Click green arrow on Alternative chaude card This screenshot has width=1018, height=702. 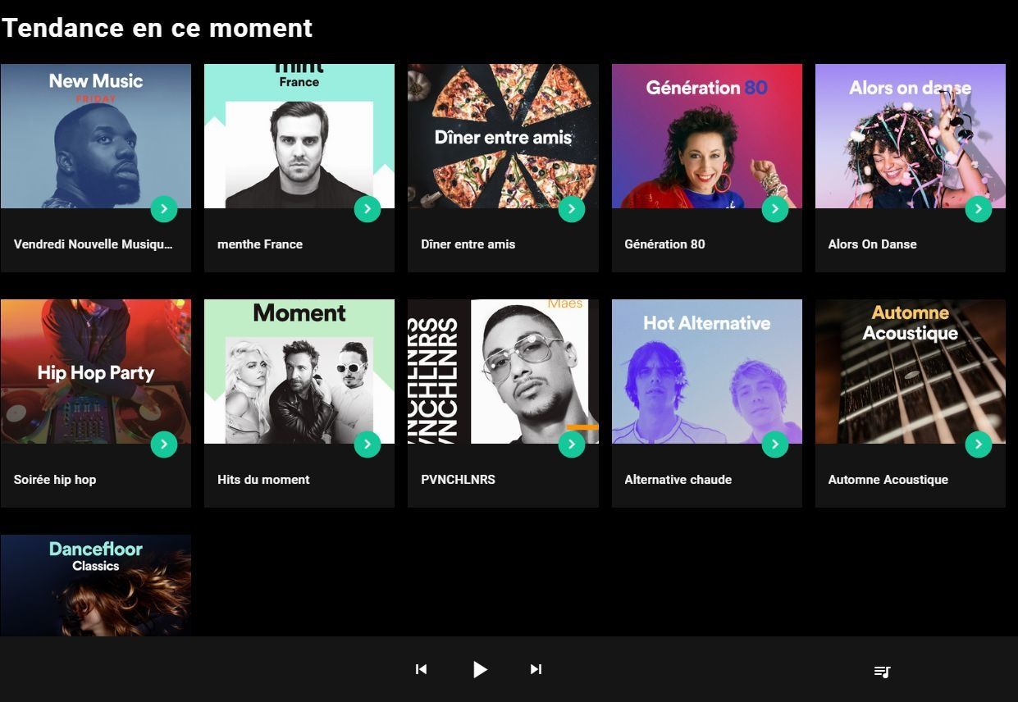[775, 444]
